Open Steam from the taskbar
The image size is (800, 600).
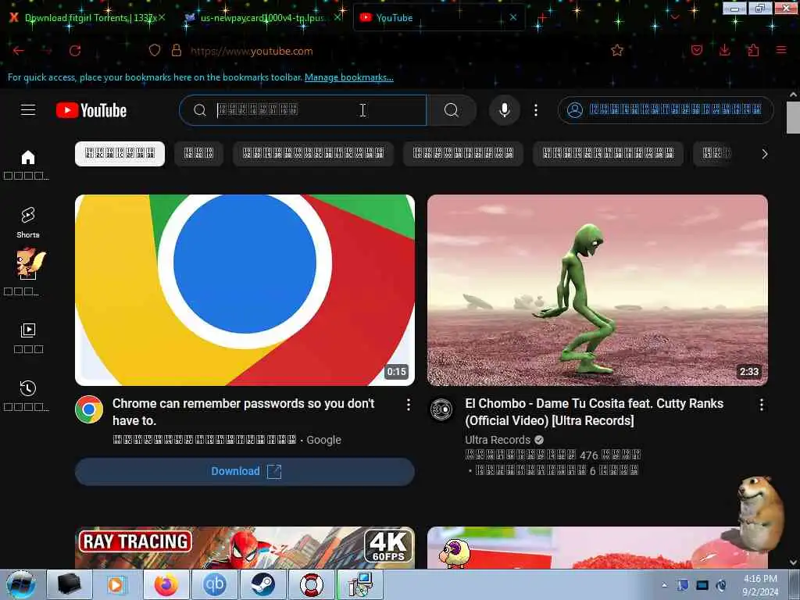pos(262,584)
